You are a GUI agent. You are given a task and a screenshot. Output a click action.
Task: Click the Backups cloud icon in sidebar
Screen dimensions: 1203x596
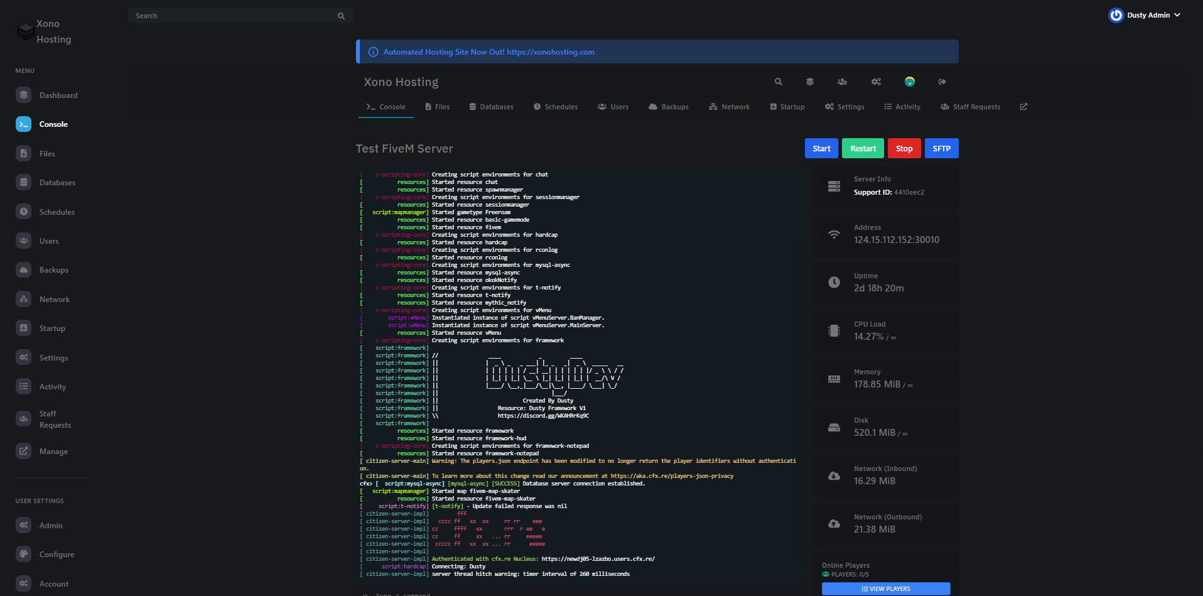point(24,270)
